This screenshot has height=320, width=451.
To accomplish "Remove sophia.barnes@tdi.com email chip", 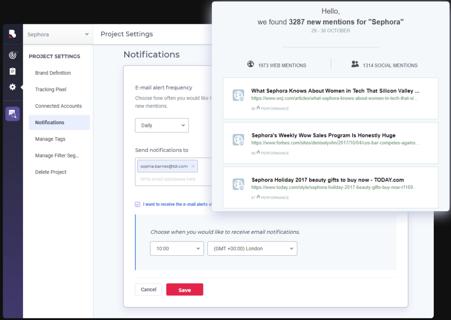I will (x=193, y=166).
